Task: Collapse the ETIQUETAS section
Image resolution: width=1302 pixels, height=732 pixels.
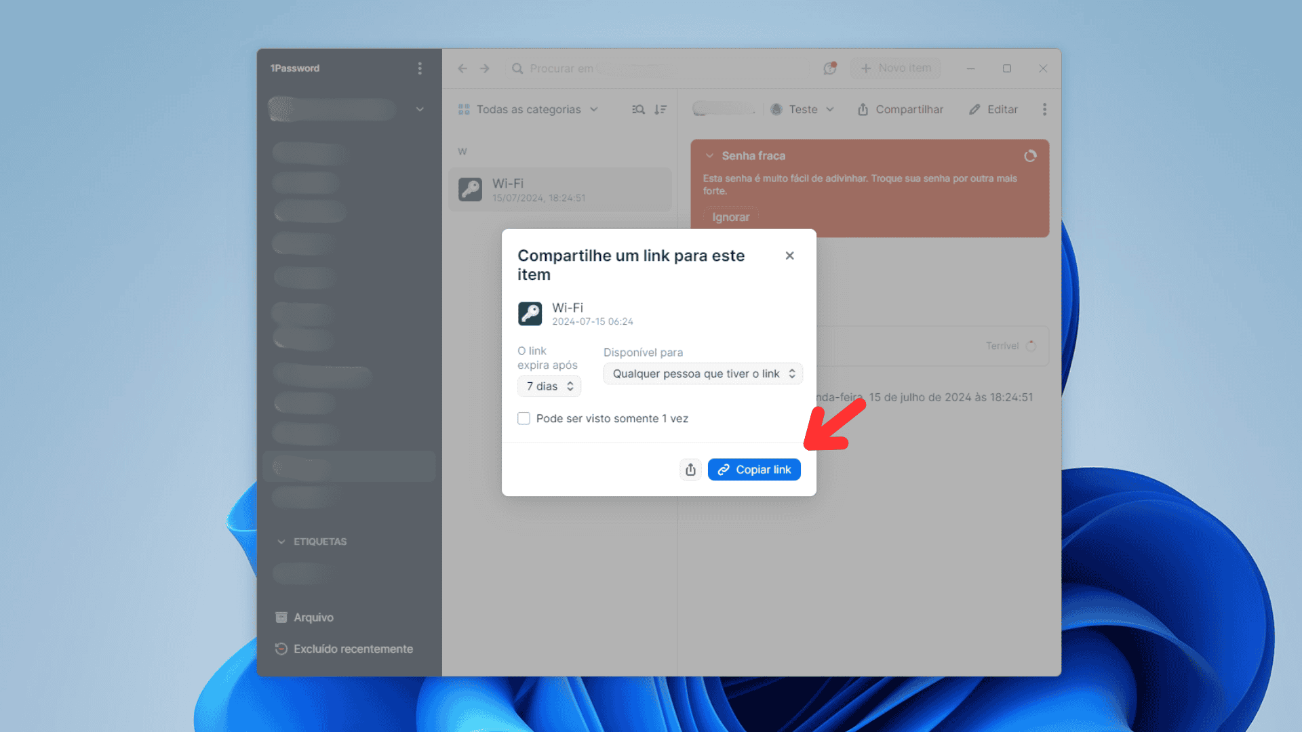Action: click(x=281, y=542)
